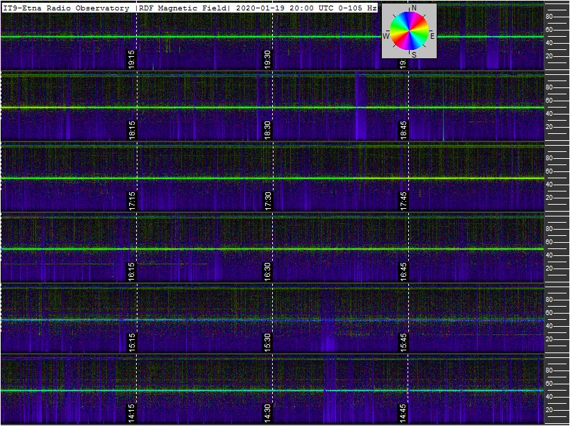Select the 15:45 time marker label

[403, 343]
